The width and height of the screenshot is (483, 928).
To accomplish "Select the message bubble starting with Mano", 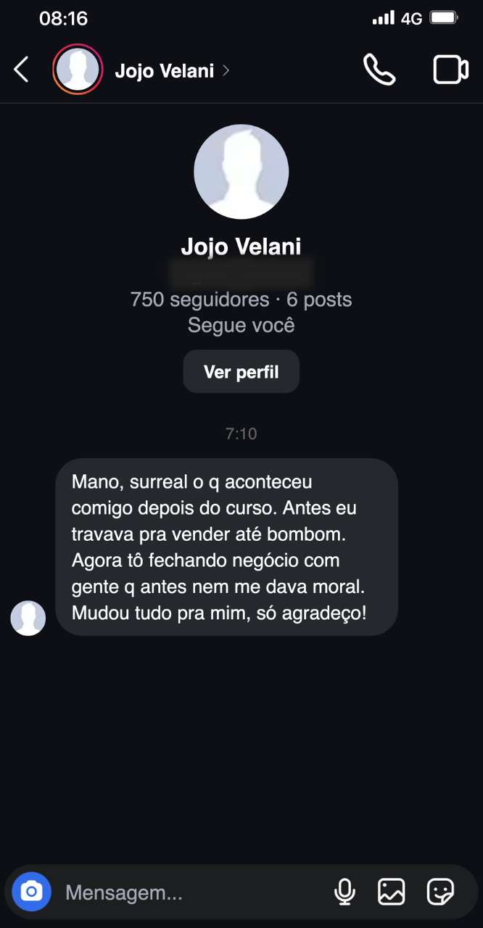I will pos(226,547).
